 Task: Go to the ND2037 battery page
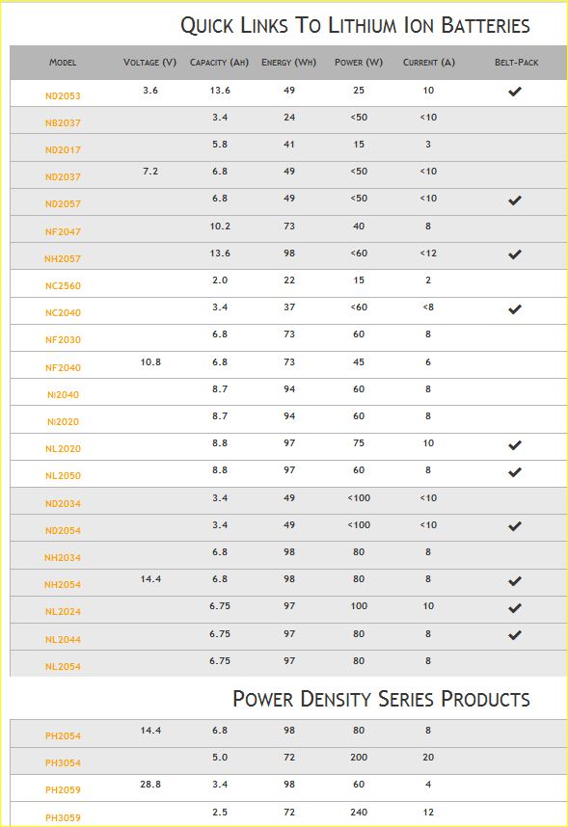point(63,176)
